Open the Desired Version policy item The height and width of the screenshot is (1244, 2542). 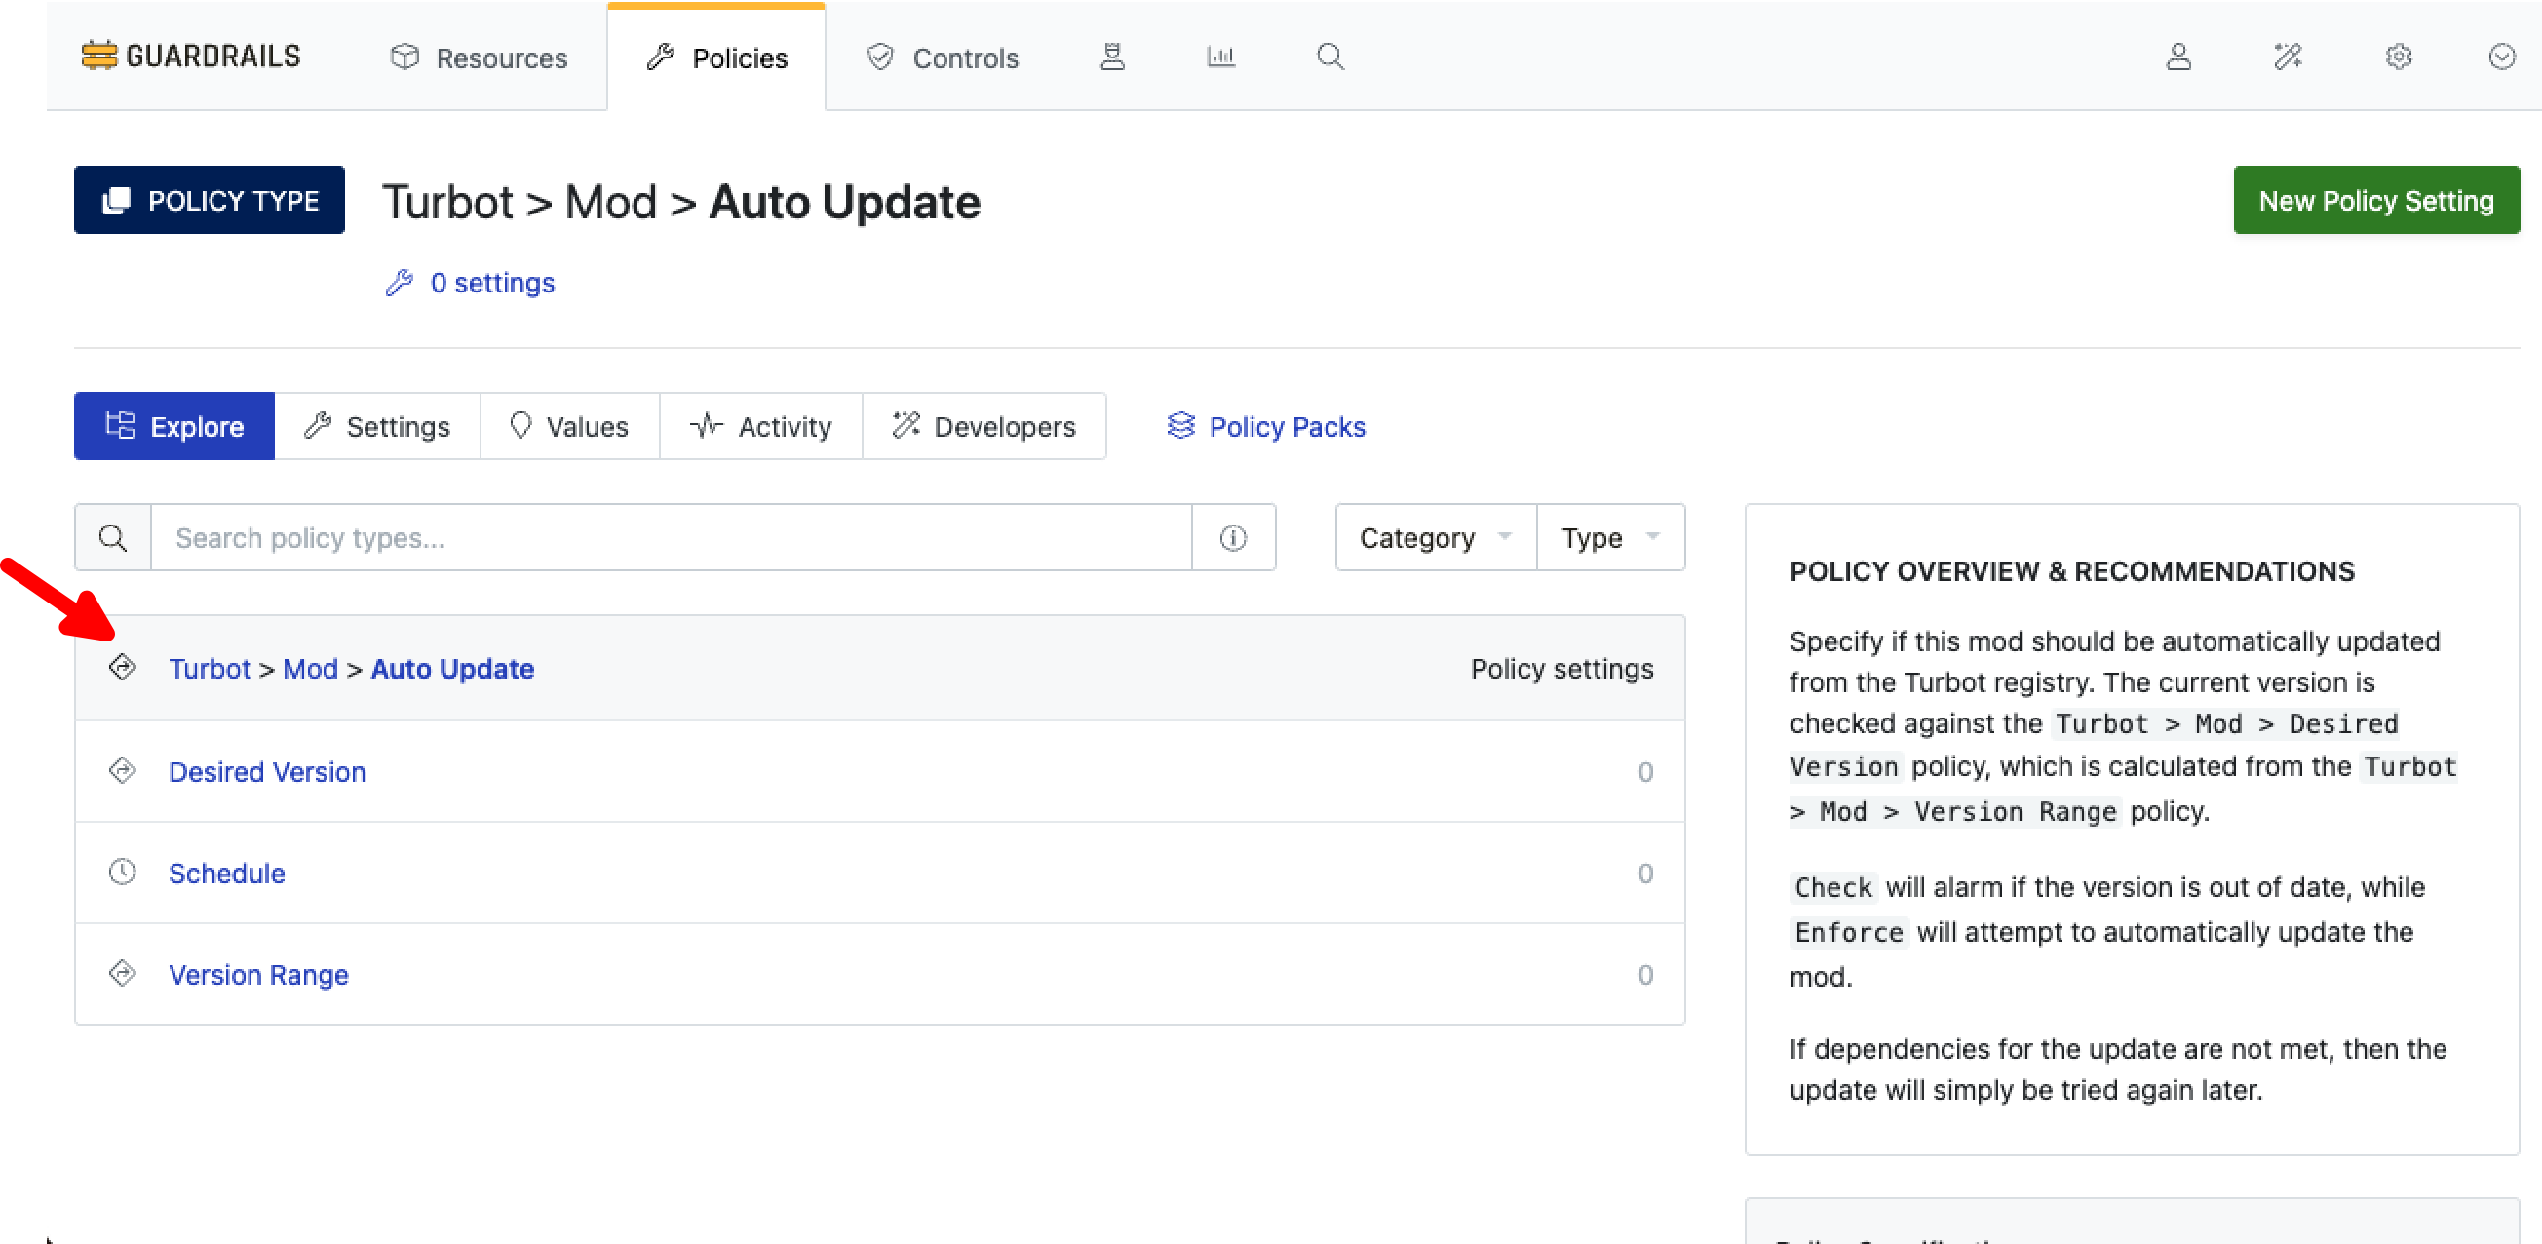pyautogui.click(x=266, y=772)
